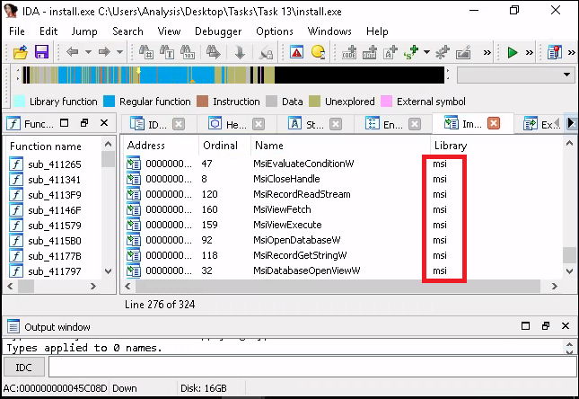579x399 pixels.
Task: Select function sub_411265
Action: point(54,164)
